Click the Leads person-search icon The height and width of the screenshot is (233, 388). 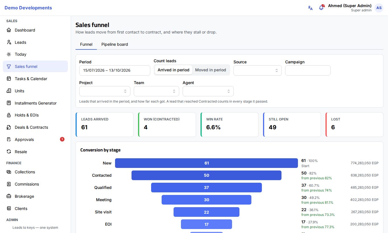tap(9, 42)
